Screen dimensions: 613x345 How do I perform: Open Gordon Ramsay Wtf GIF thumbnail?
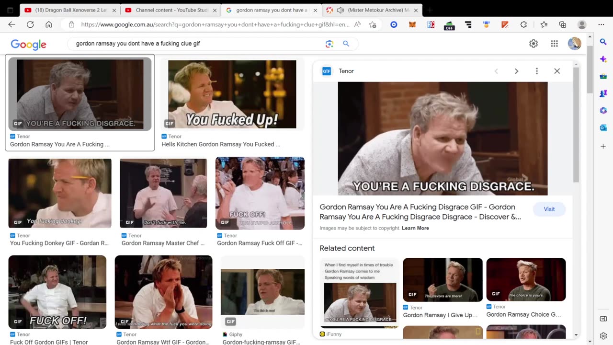coord(163,292)
